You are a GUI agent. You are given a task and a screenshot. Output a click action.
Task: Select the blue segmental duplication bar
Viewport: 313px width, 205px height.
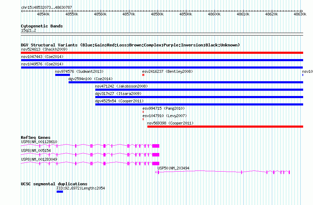pos(60,192)
